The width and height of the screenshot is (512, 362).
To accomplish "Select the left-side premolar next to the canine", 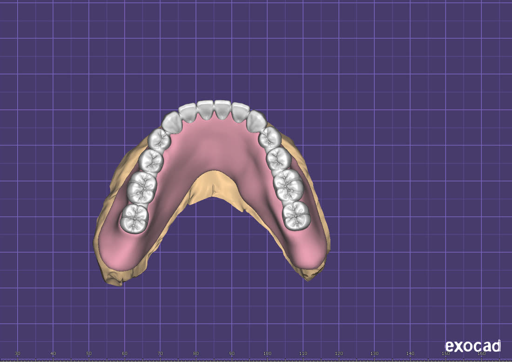I will [159, 140].
